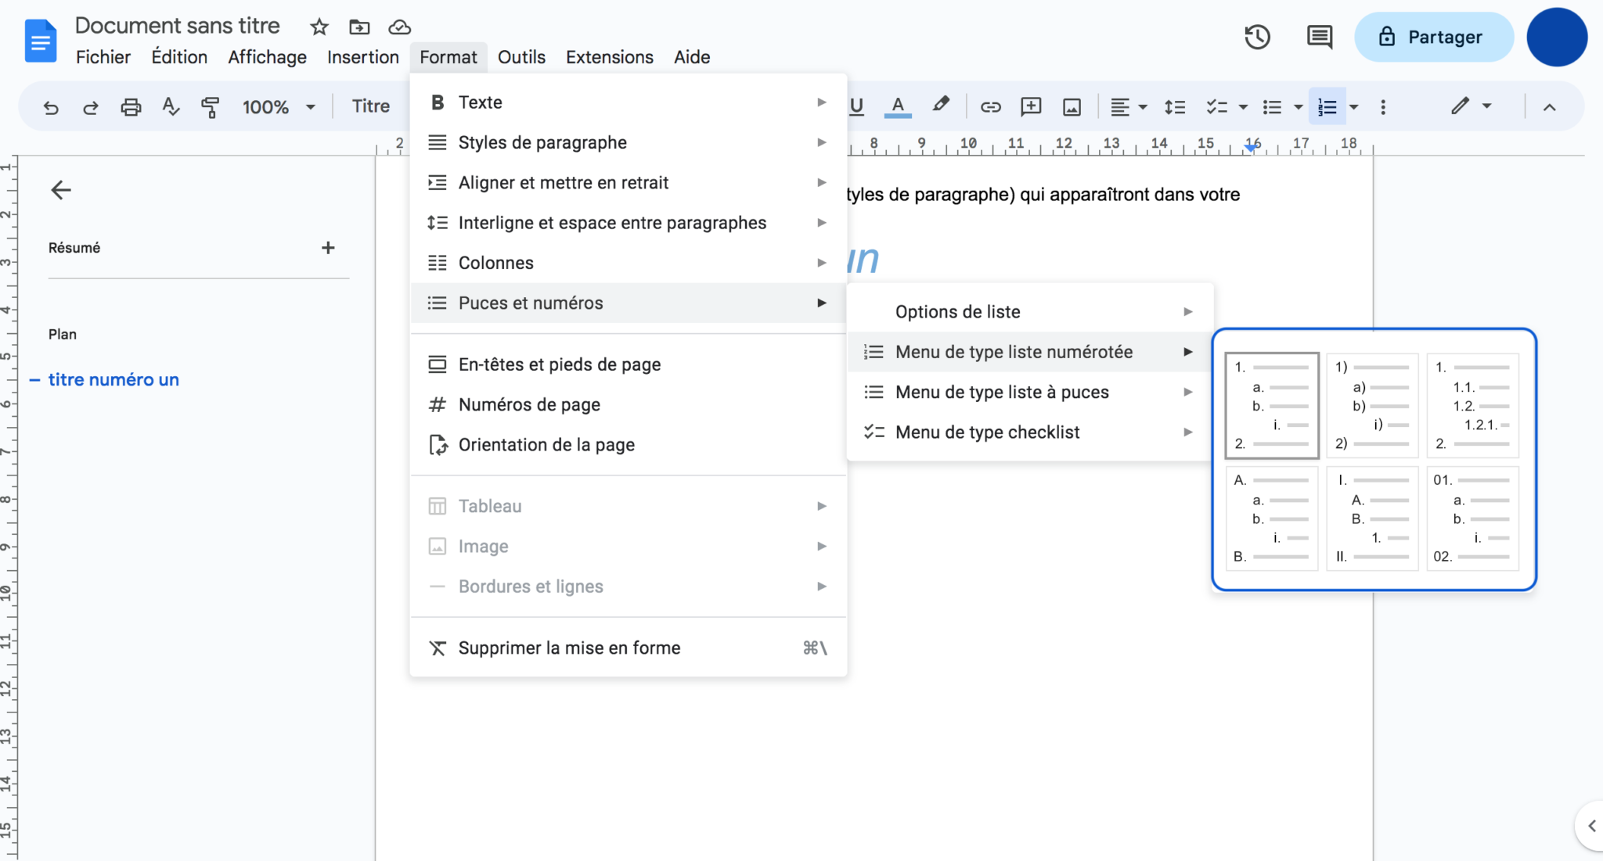Select the print icon in the toolbar

(x=131, y=106)
